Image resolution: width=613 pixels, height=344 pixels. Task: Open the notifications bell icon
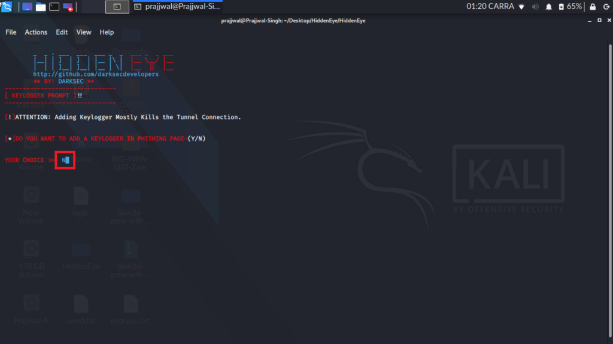[549, 7]
